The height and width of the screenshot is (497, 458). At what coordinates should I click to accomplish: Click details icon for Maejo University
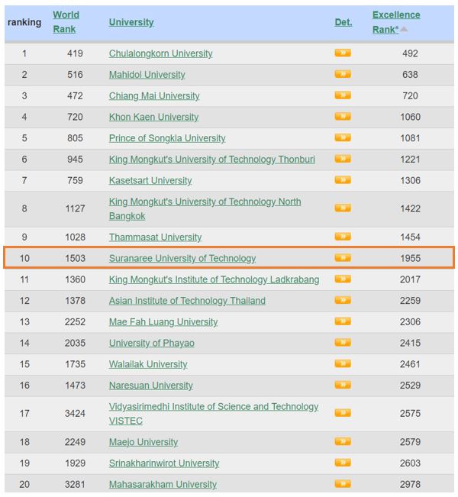[343, 441]
